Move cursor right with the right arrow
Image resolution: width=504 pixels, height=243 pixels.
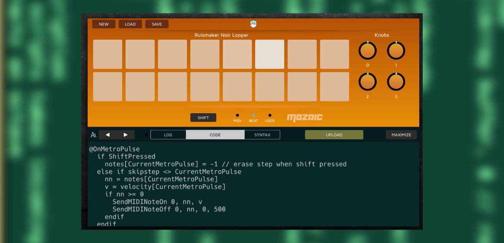click(x=126, y=135)
